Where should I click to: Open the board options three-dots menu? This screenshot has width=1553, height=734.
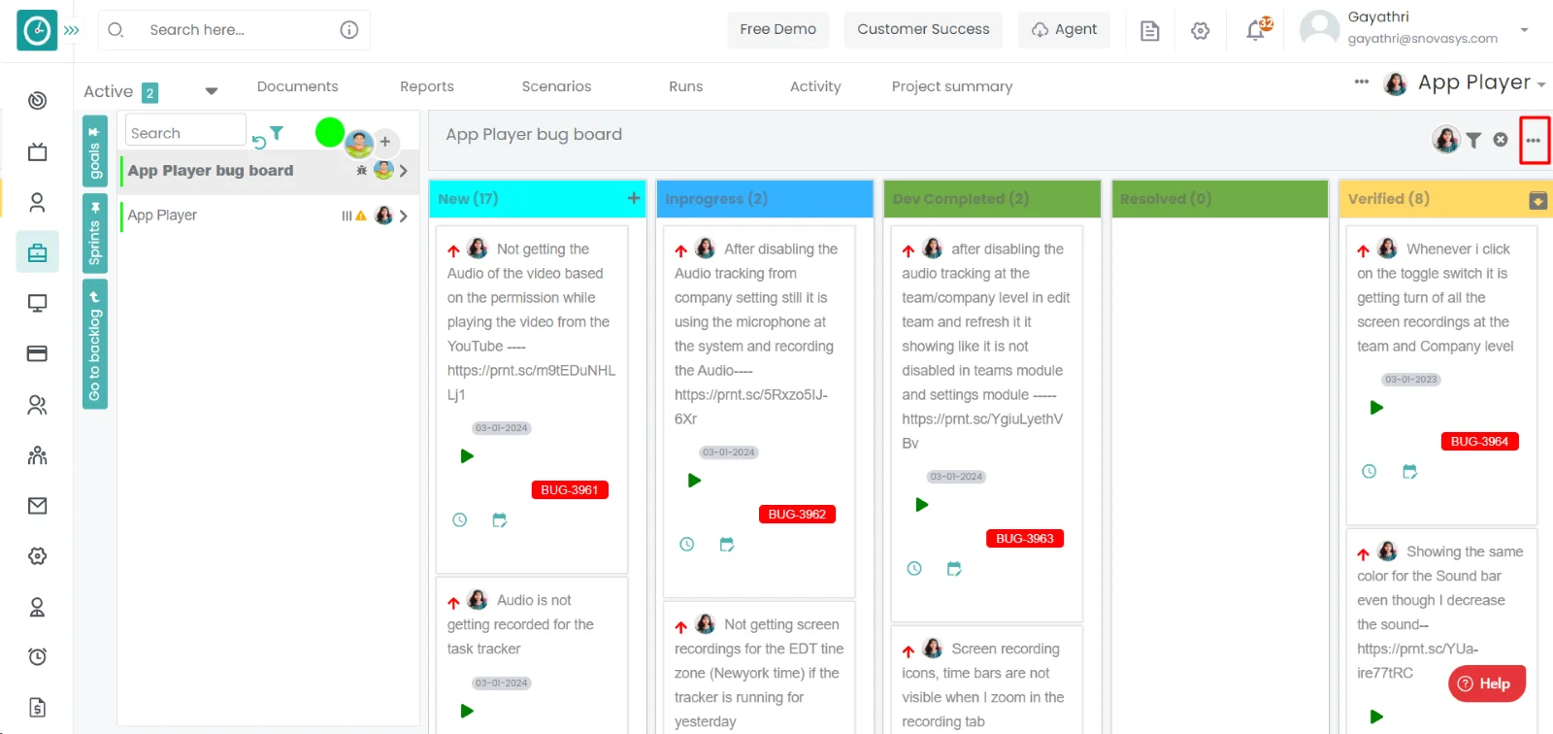[x=1534, y=141]
